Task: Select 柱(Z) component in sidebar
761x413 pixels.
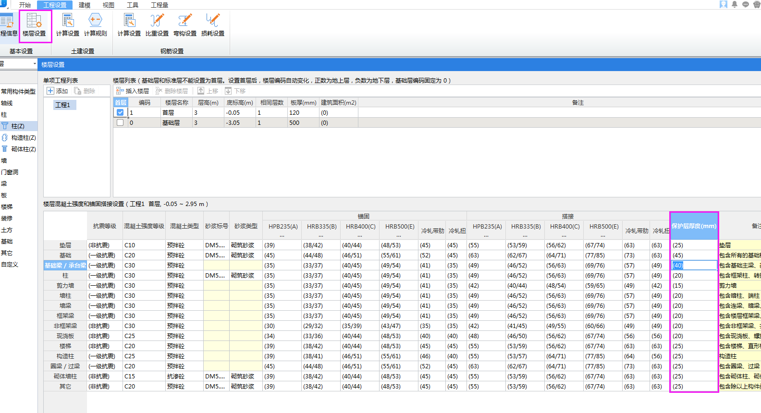Action: [x=19, y=126]
